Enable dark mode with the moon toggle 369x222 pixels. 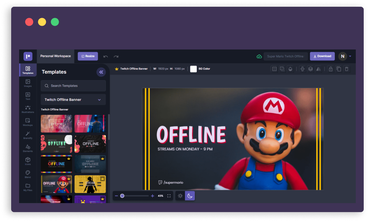click(x=190, y=196)
